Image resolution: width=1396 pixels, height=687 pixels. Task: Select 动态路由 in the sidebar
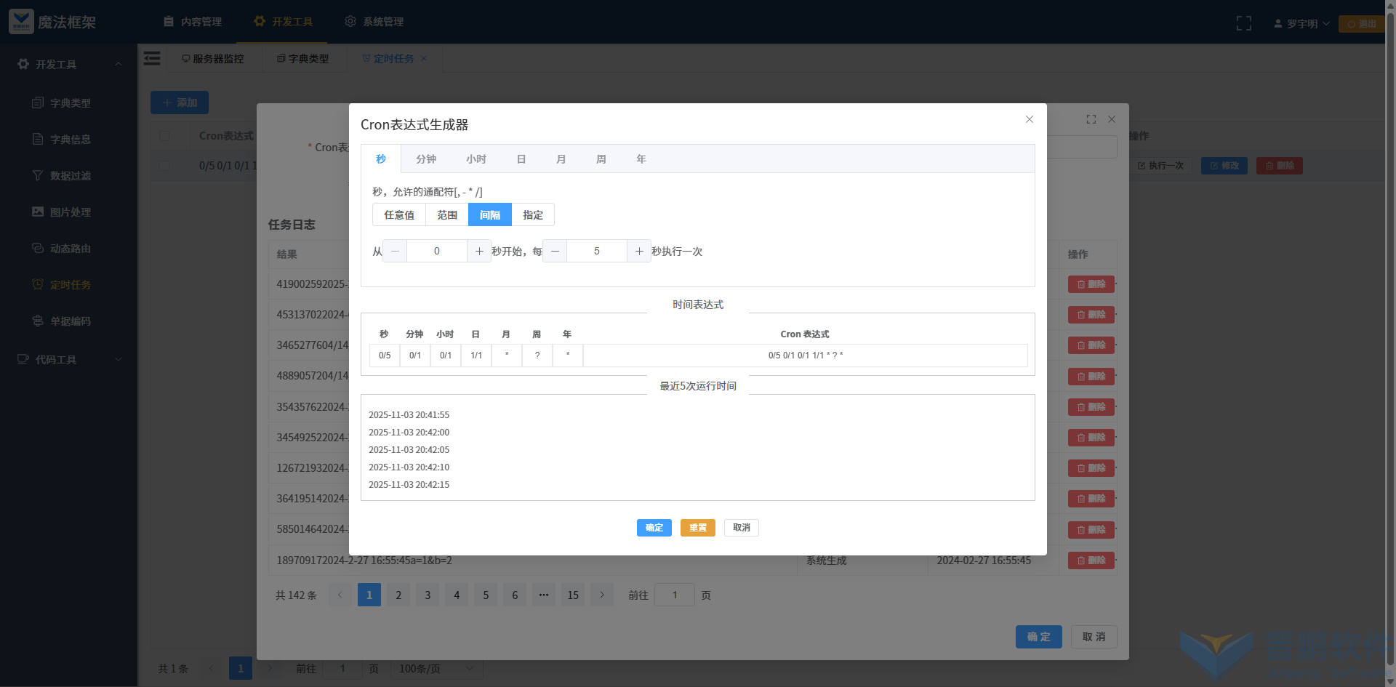(x=71, y=248)
